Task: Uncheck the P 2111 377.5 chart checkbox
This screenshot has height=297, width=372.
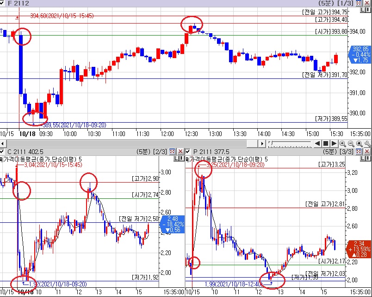Action: point(188,151)
